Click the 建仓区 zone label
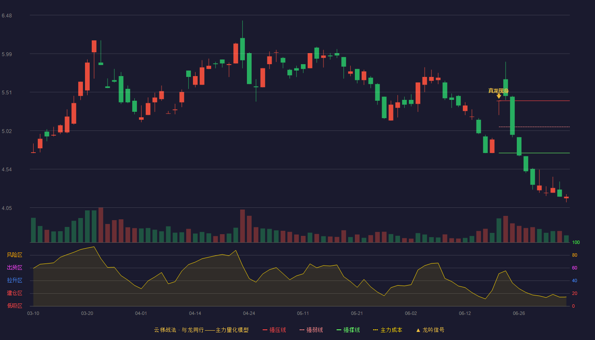The width and height of the screenshot is (595, 340). coord(14,293)
